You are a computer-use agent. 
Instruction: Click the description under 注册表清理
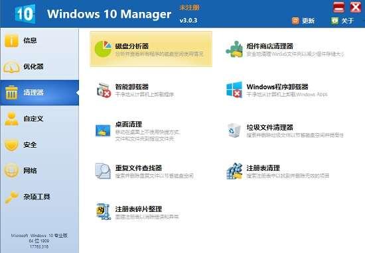[288, 176]
